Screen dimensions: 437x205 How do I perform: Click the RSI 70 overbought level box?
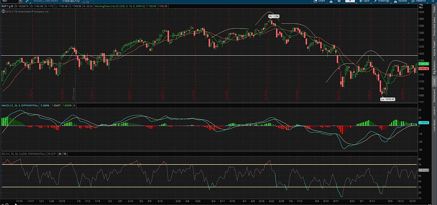65,154
